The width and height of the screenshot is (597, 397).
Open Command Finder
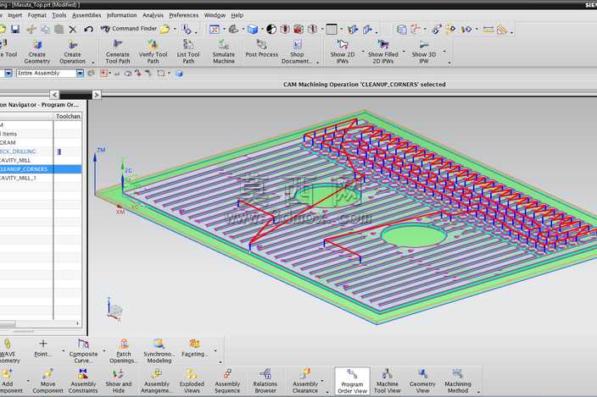129,29
